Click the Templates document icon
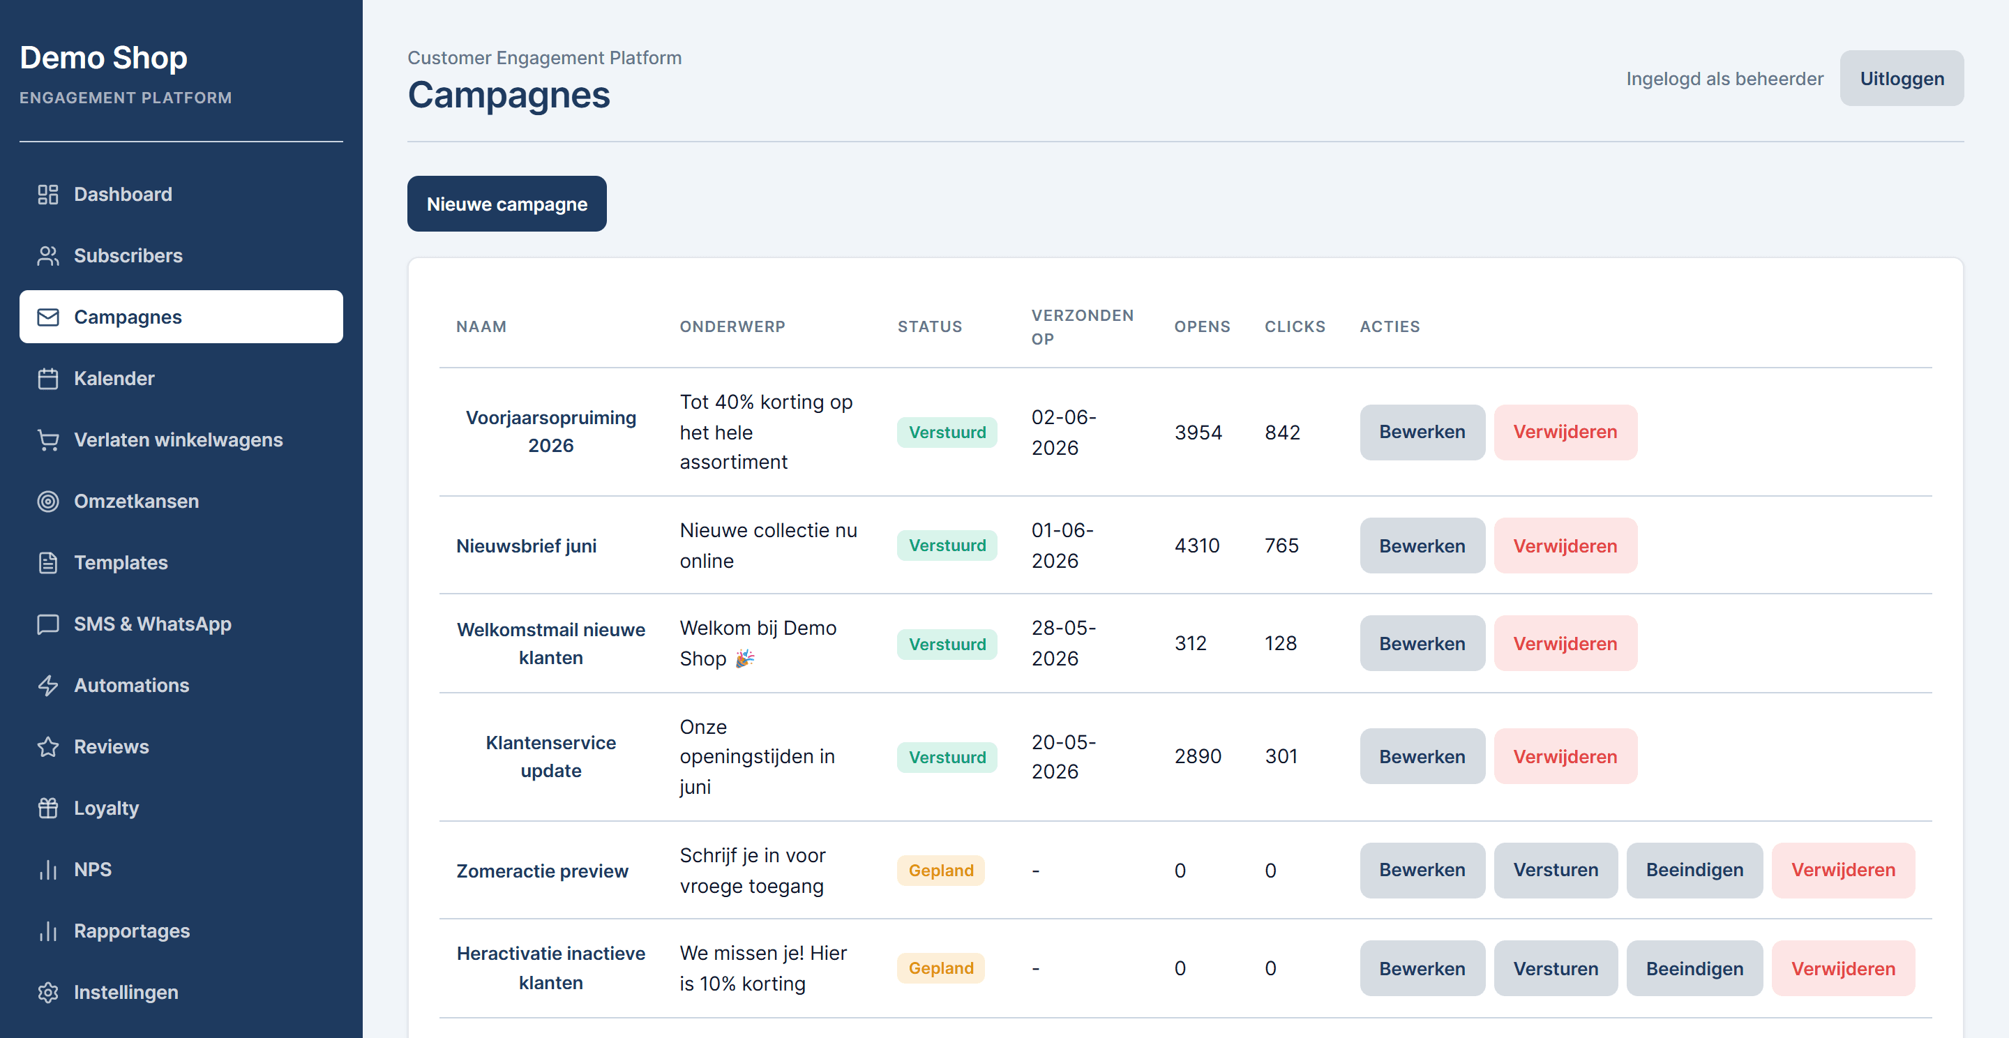 [x=48, y=563]
